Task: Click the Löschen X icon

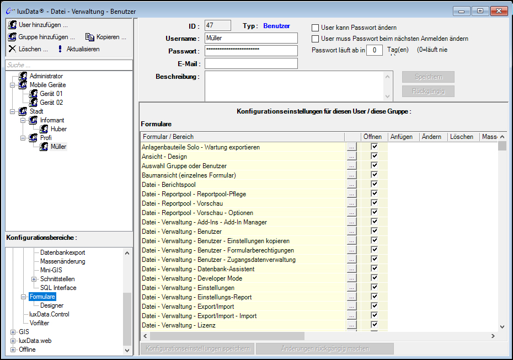Action: pos(12,49)
